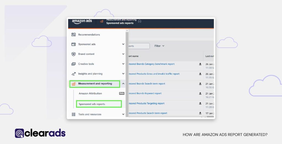Click the Report name column header
282x144 pixels.
pyautogui.click(x=133, y=56)
